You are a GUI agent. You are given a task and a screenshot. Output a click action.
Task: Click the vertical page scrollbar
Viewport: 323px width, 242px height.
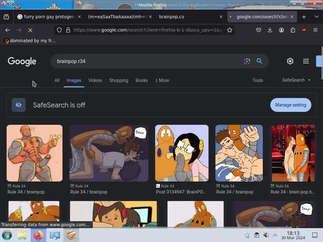tap(322, 63)
